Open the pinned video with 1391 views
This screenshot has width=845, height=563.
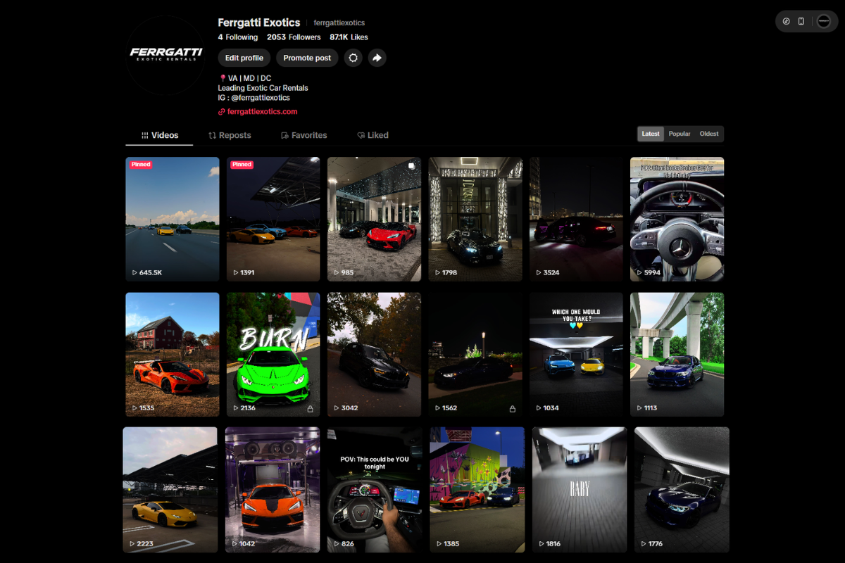(273, 219)
